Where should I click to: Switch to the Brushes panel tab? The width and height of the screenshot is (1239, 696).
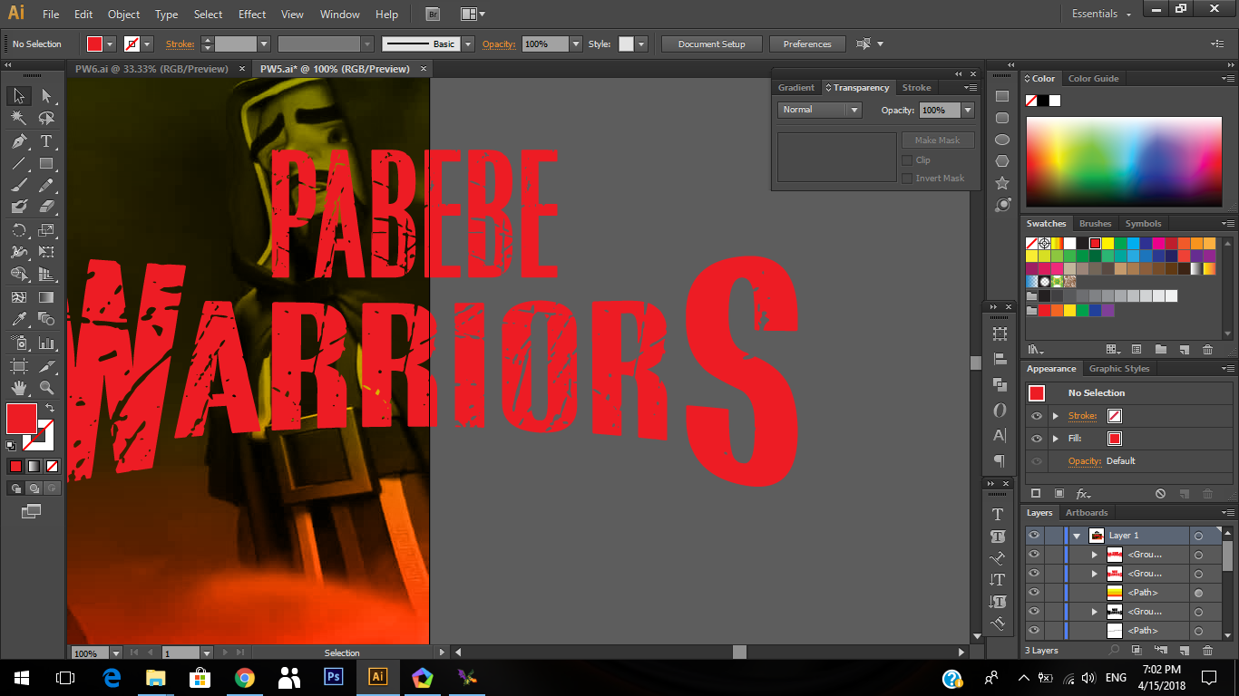point(1095,224)
